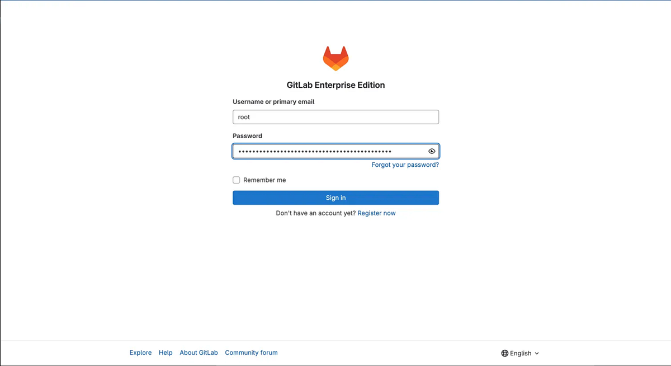Open the Forgot your password link

405,165
